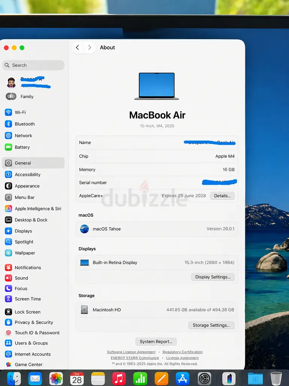Open App Store from the Dock

click(183, 378)
